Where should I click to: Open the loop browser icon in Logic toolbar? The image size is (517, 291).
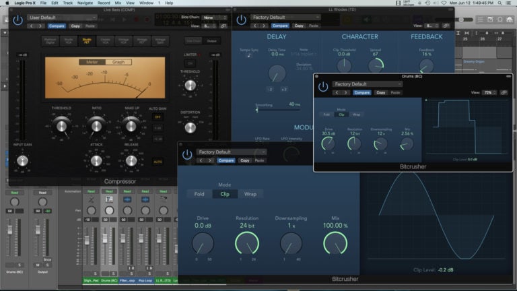(500, 20)
